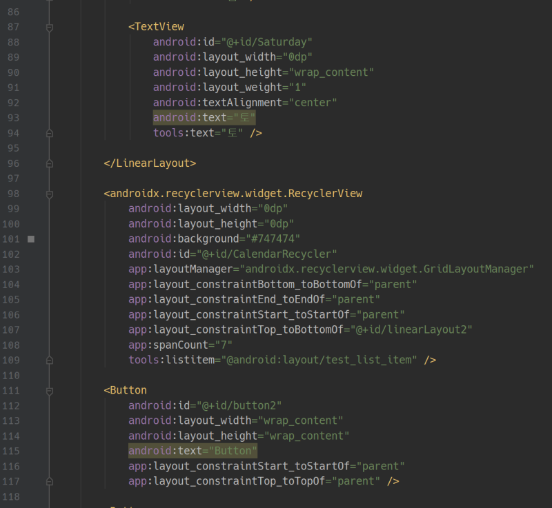This screenshot has width=552, height=508.
Task: Click layout_constraintEnd_toEndOf on line 105
Action: click(x=239, y=300)
